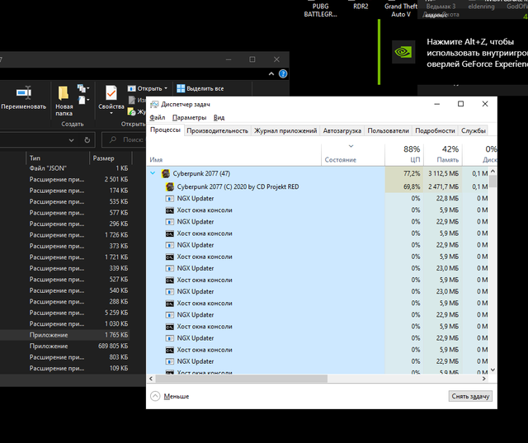Click the Task Manager vertical scrollbar

coord(493,272)
